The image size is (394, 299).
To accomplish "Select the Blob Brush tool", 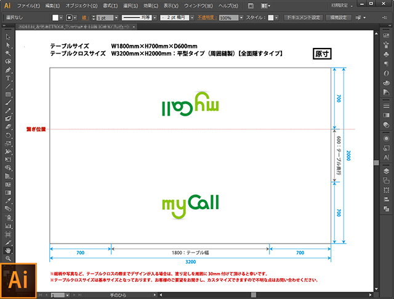I will point(8,119).
